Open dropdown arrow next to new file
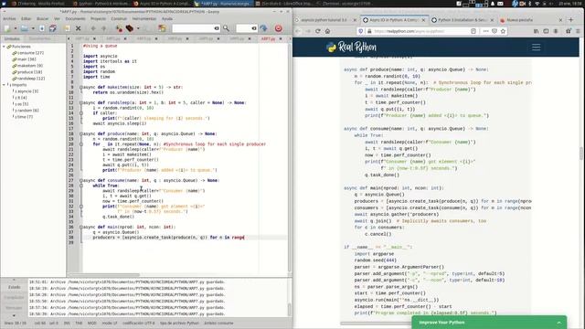Screen dimensions: 585x329 [16, 28]
